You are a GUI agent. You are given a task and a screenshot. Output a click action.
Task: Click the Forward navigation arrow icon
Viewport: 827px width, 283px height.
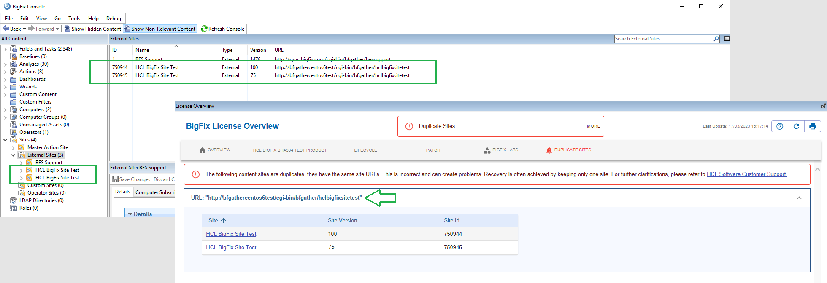(x=31, y=29)
